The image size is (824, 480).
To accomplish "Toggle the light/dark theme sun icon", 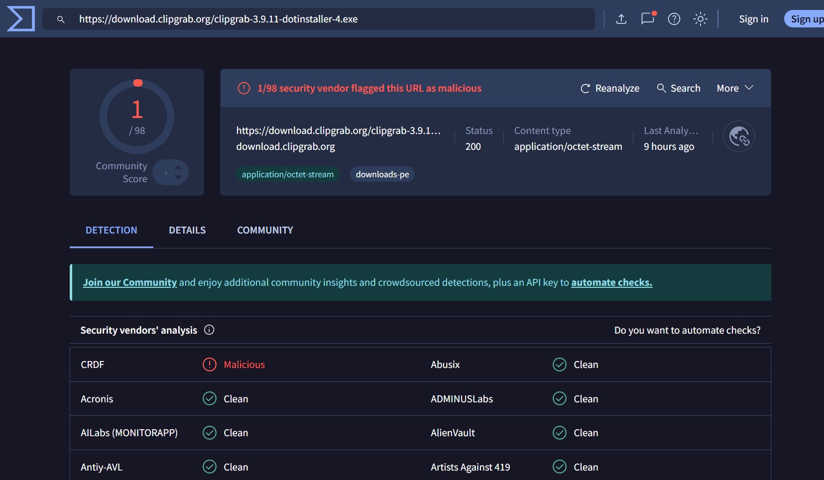I will click(701, 19).
